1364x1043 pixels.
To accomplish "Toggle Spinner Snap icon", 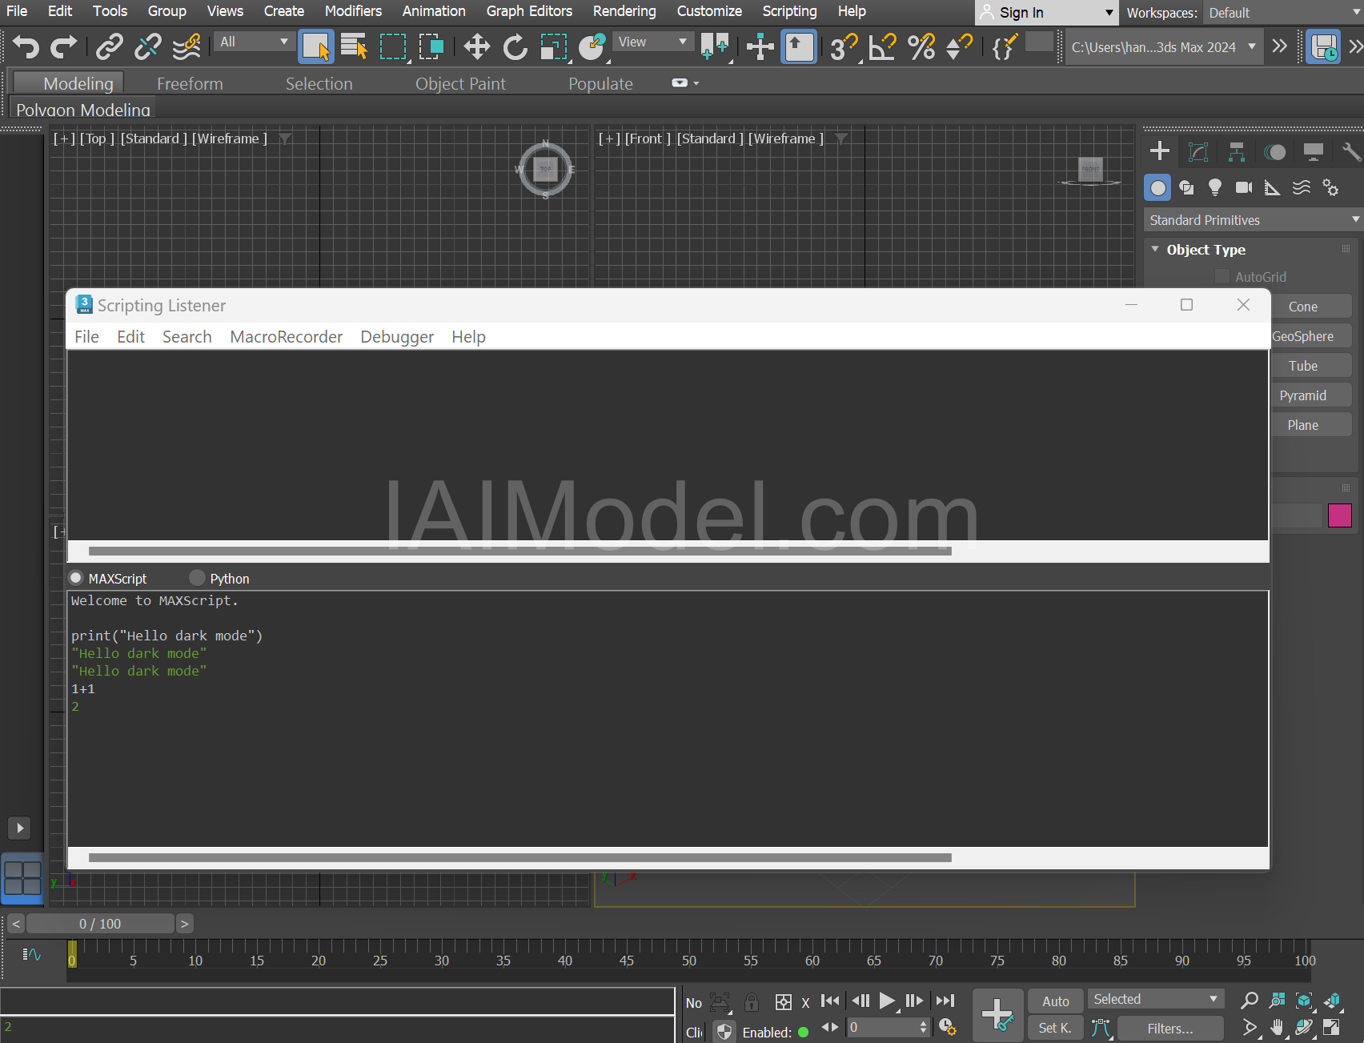I will pyautogui.click(x=959, y=47).
